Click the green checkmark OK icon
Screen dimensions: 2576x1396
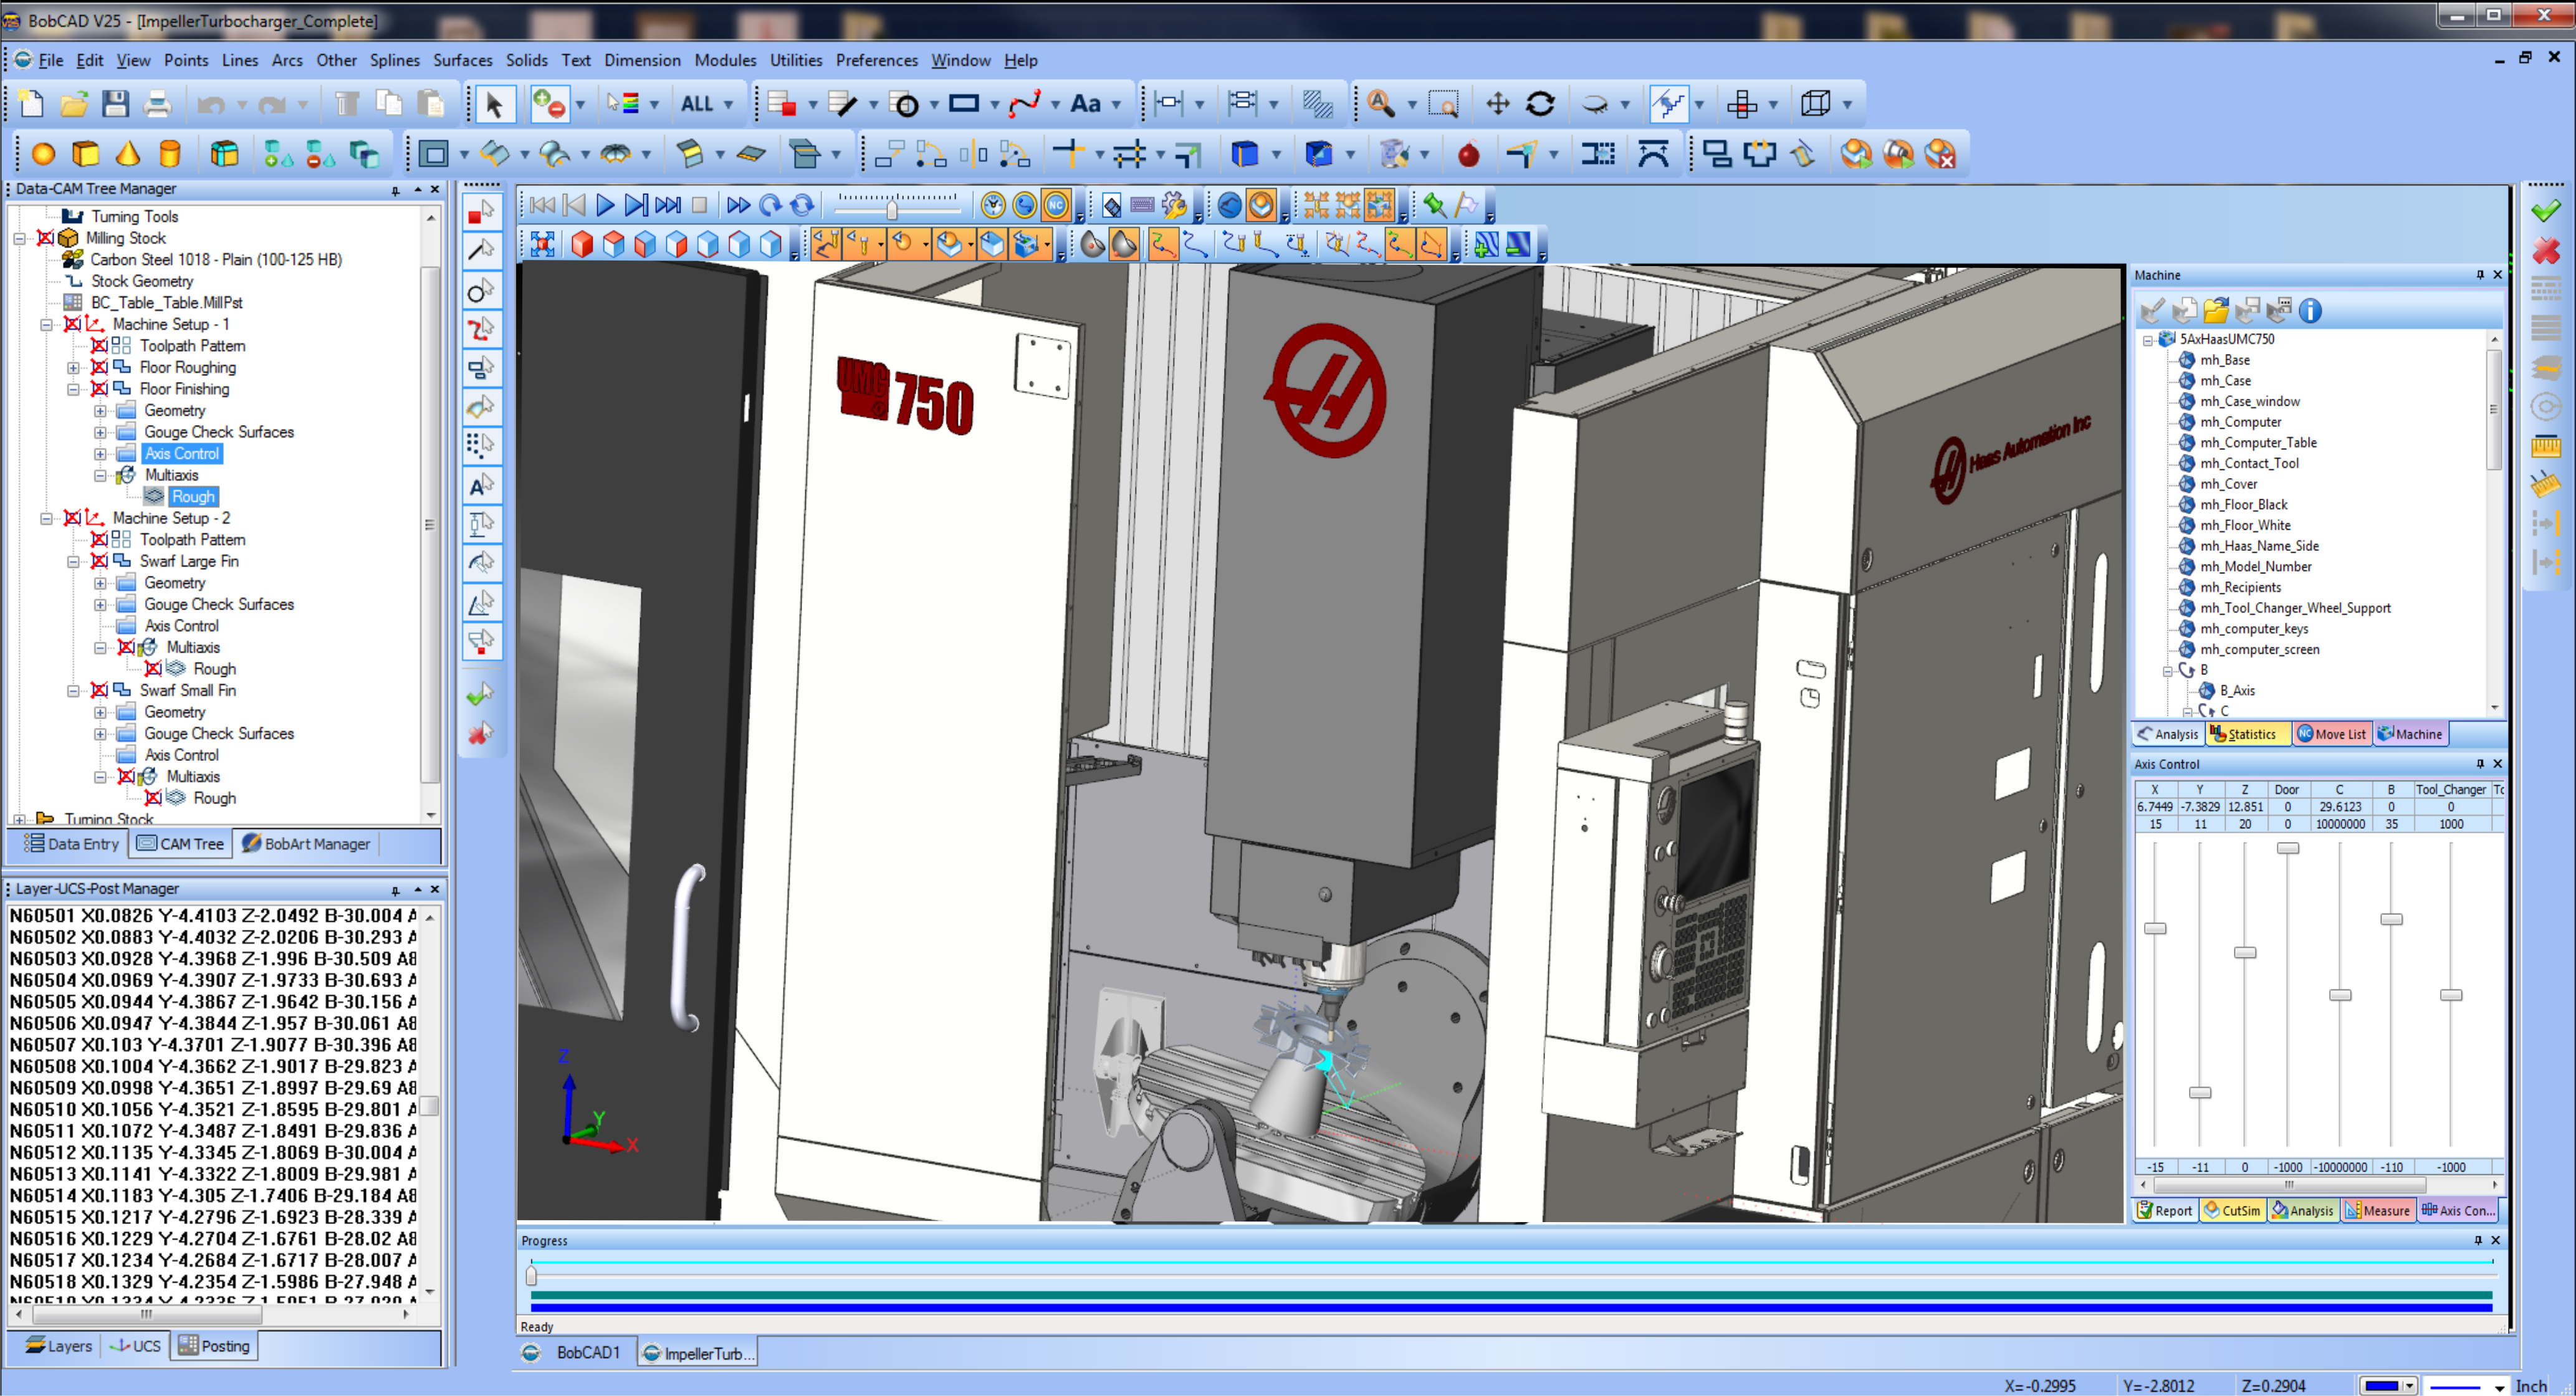point(2546,210)
